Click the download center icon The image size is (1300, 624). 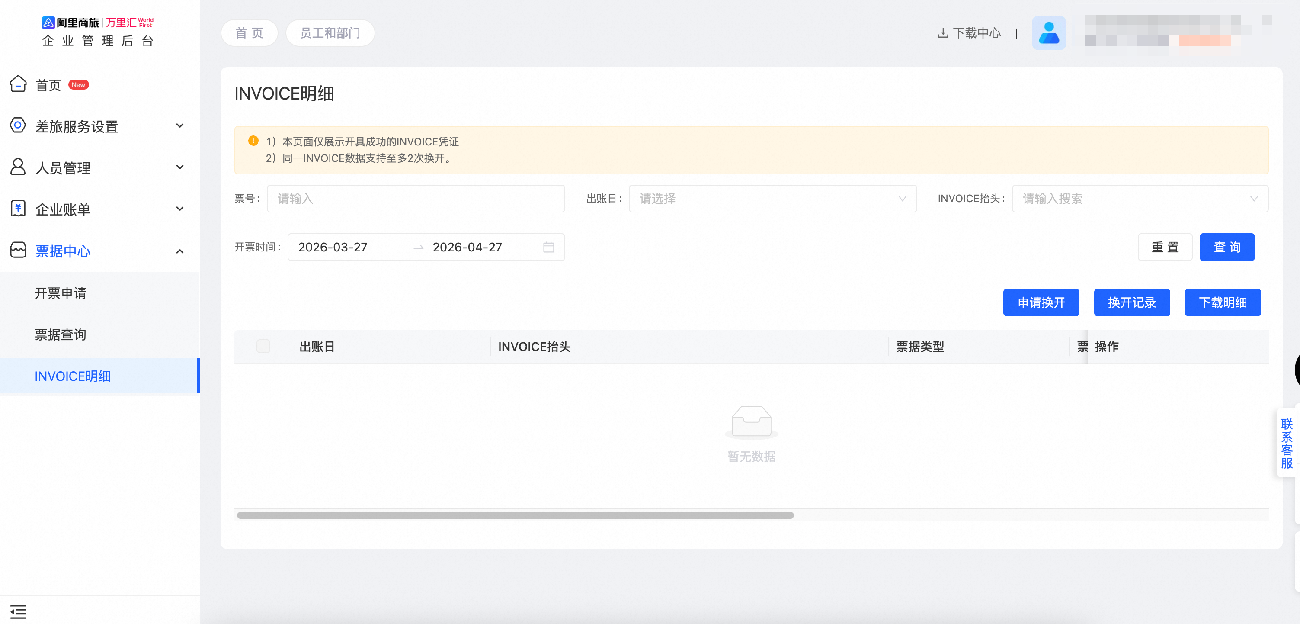(x=942, y=33)
